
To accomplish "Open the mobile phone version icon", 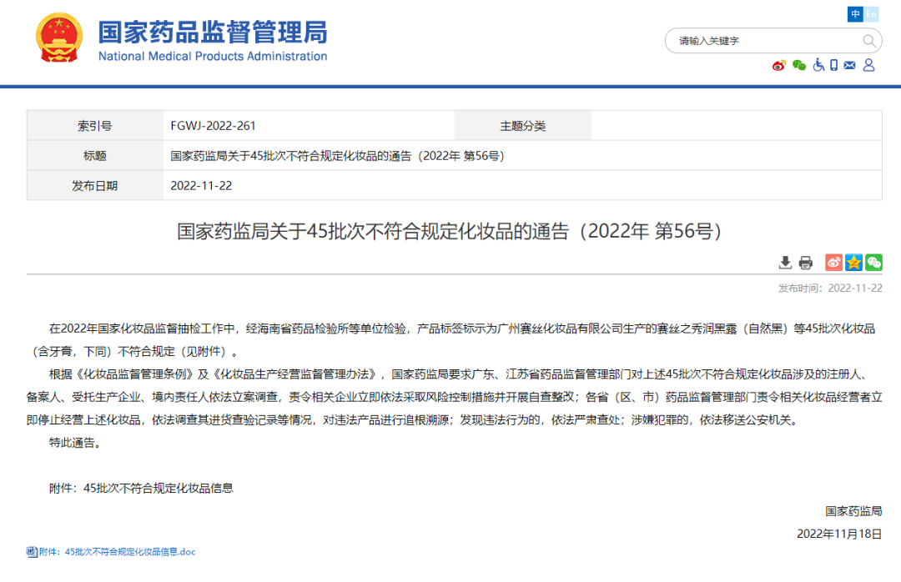I will coord(833,66).
